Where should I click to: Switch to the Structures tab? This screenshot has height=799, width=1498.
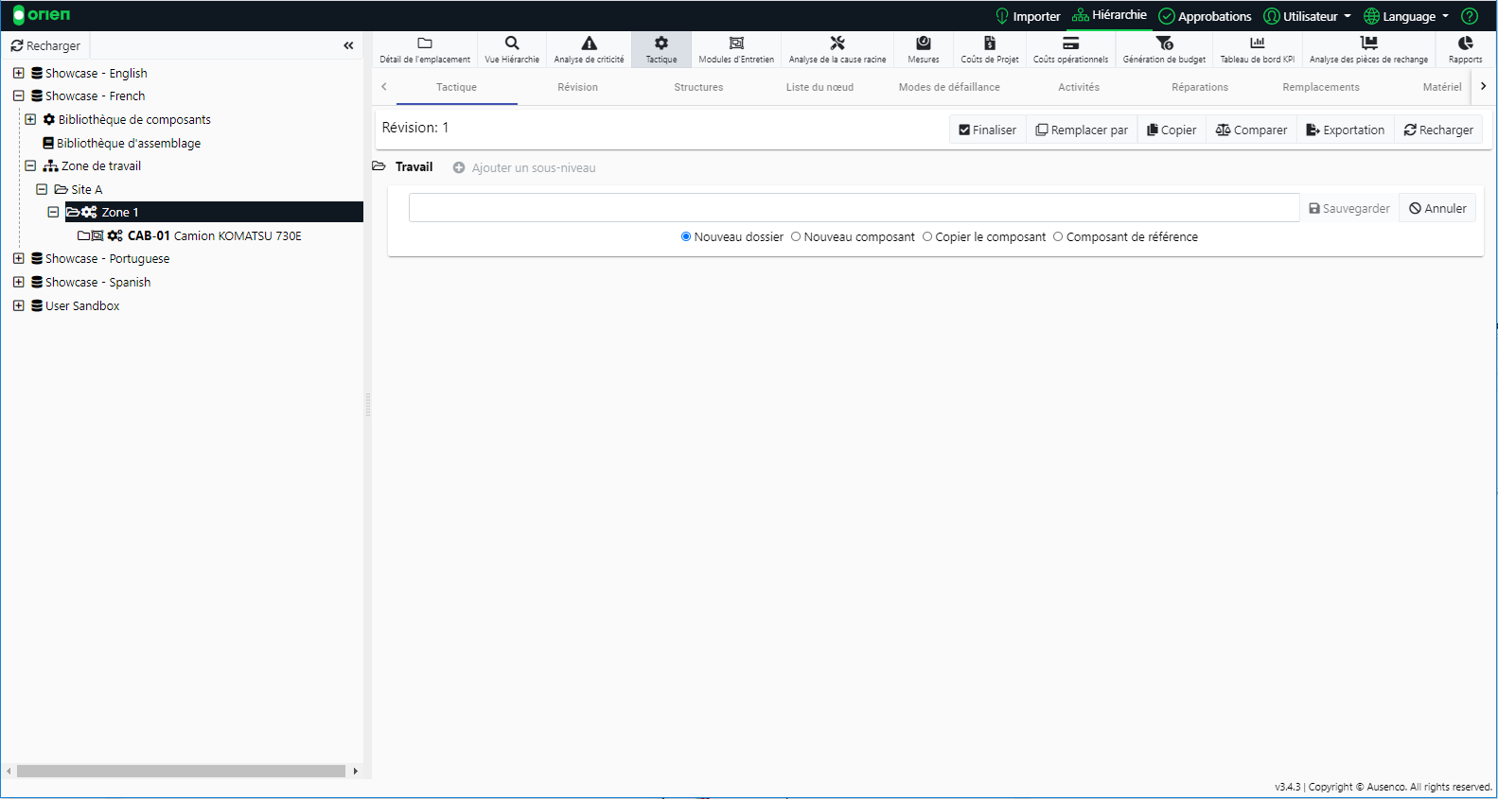point(698,87)
